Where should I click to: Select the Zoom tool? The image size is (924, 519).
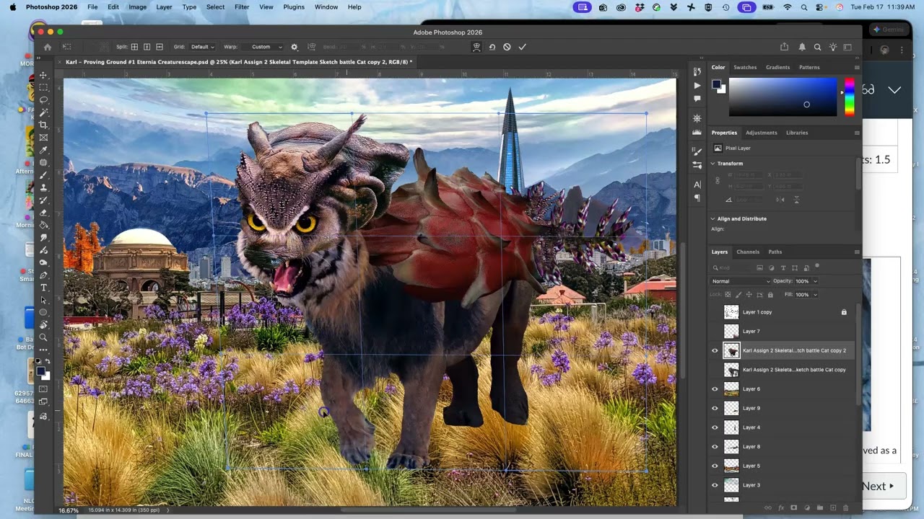click(43, 337)
